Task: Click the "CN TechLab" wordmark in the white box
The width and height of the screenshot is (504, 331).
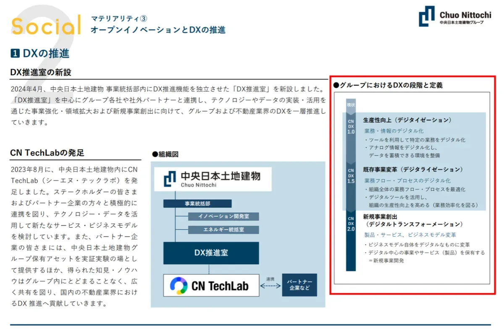Action: (x=220, y=286)
